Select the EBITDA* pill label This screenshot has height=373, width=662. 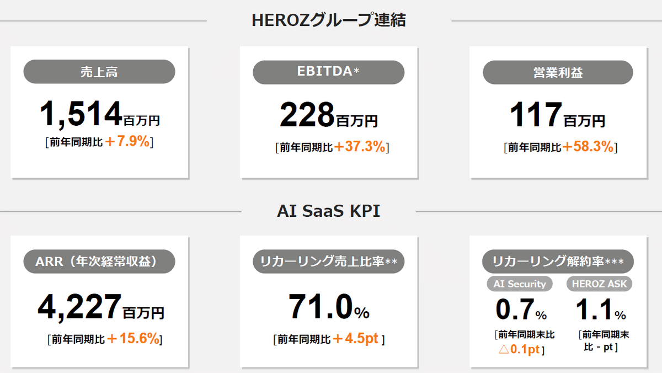(x=329, y=72)
